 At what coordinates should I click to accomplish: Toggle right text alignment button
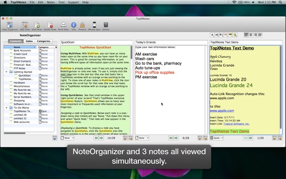pos(255,35)
